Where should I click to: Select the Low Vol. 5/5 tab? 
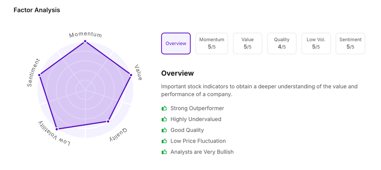coord(316,44)
